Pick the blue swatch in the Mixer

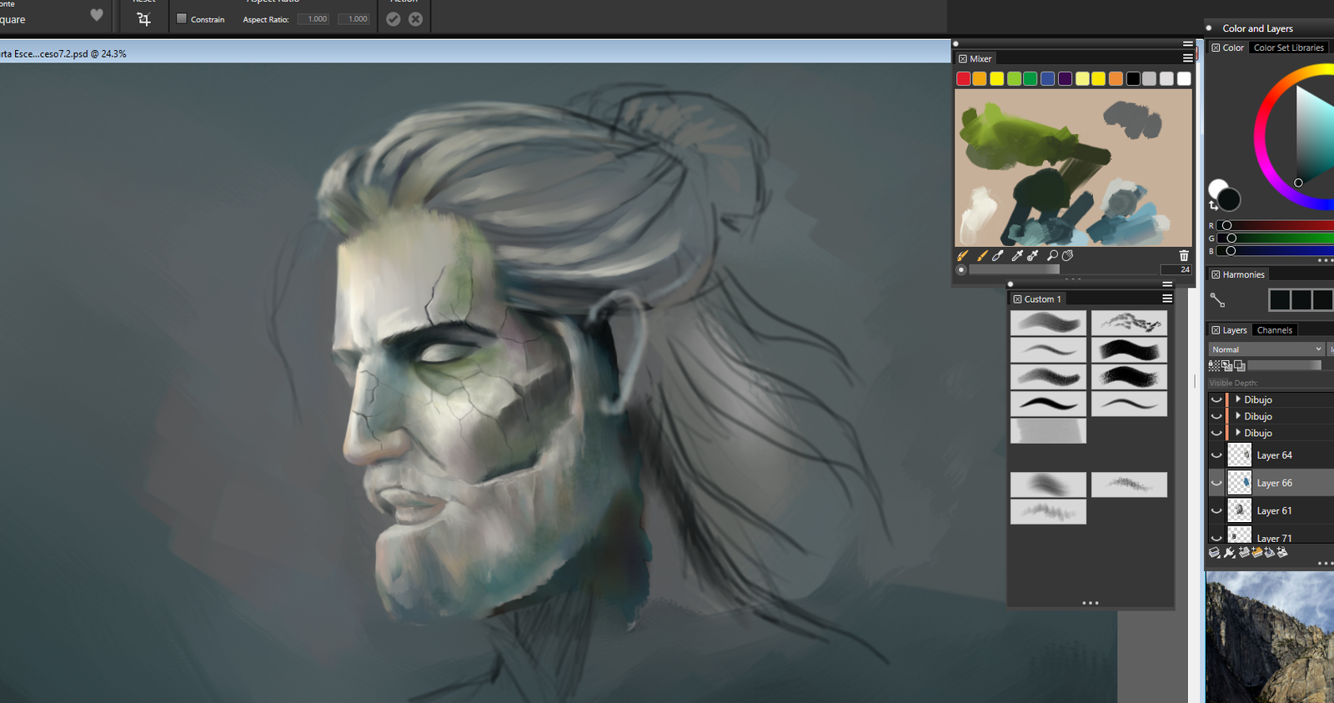click(1048, 78)
